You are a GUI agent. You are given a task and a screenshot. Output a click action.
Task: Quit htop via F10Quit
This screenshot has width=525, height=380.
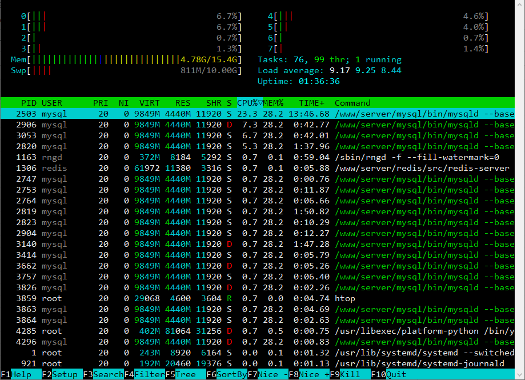pos(390,374)
